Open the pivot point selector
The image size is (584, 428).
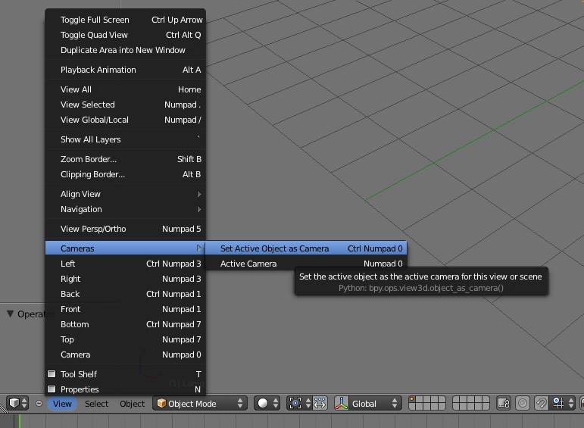coord(299,404)
